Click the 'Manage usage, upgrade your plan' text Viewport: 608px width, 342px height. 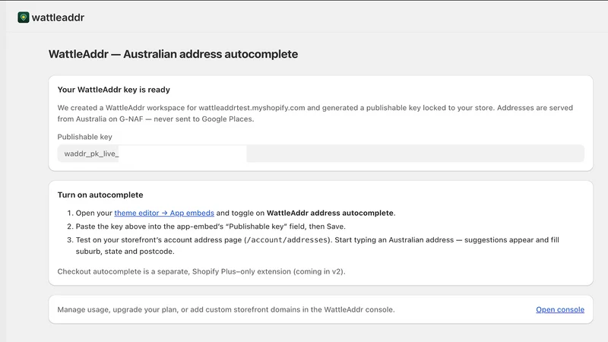tap(226, 309)
